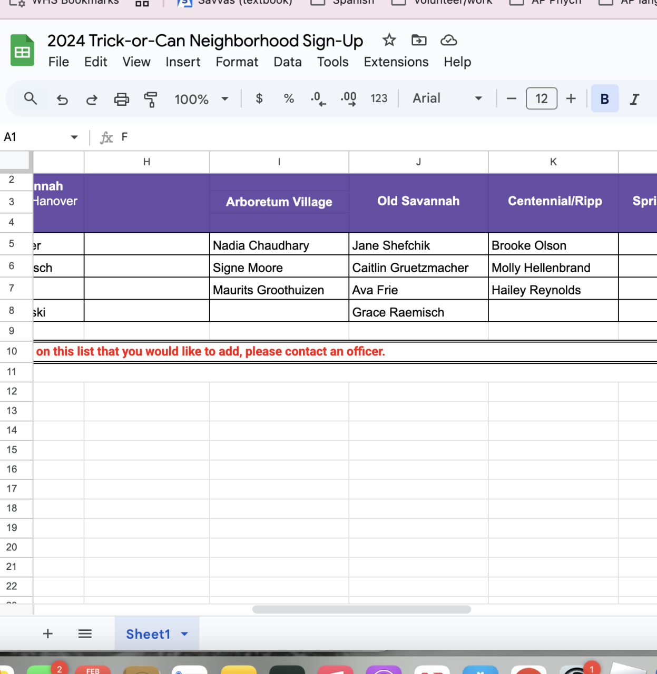Click the Google Sheets home icon

point(22,51)
